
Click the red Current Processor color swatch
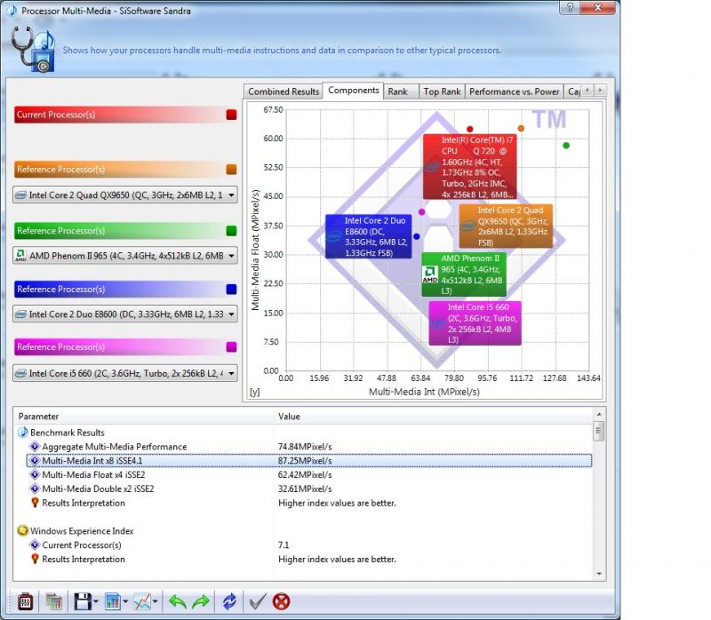coord(231,115)
